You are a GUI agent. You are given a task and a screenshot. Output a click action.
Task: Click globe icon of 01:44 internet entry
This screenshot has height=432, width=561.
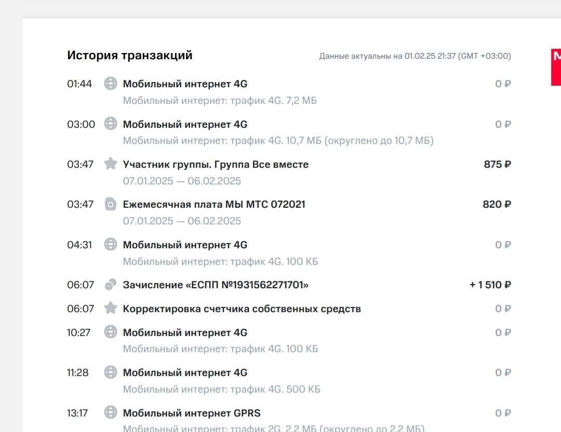pyautogui.click(x=111, y=84)
